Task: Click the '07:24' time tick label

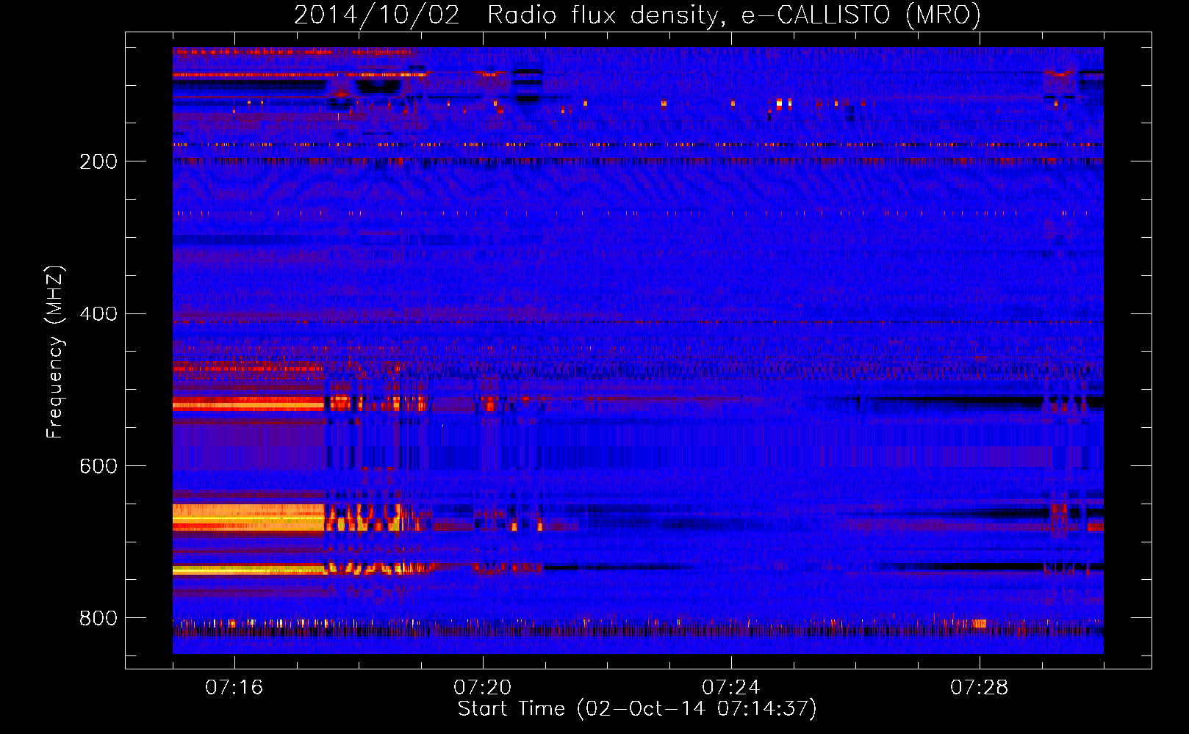Action: click(x=731, y=688)
